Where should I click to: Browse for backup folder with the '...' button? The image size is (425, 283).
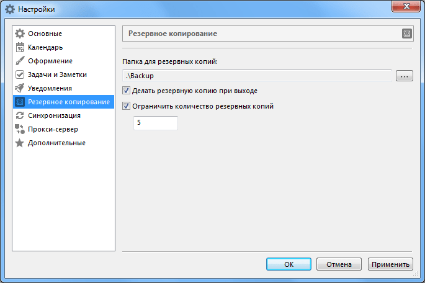[x=405, y=76]
